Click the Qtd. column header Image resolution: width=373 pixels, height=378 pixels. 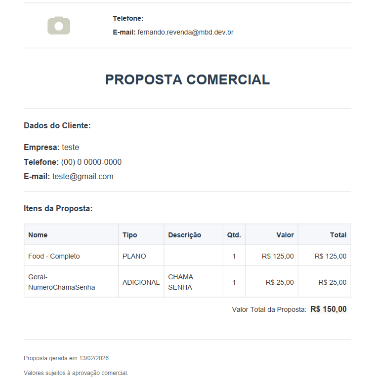[234, 235]
